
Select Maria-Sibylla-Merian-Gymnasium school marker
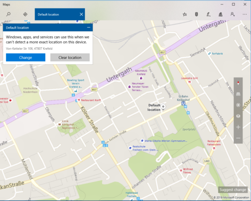click(x=142, y=141)
